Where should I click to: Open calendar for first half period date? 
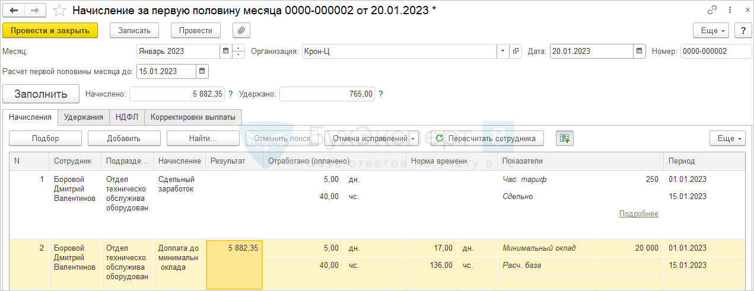202,72
